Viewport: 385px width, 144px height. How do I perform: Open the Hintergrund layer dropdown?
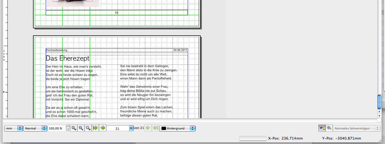tap(193, 128)
